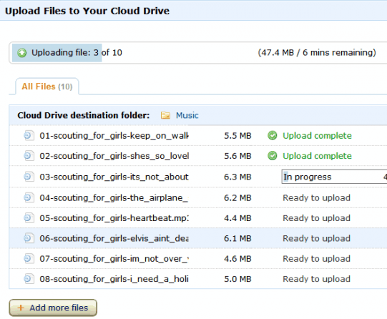Click green checkmark on the 5.6 MB file row

pos(273,156)
